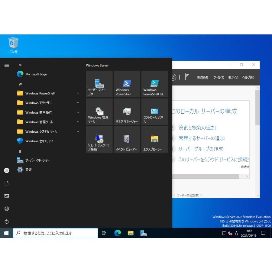Launch the Windows PowerShell tile
The image size is (272, 272).
(127, 84)
